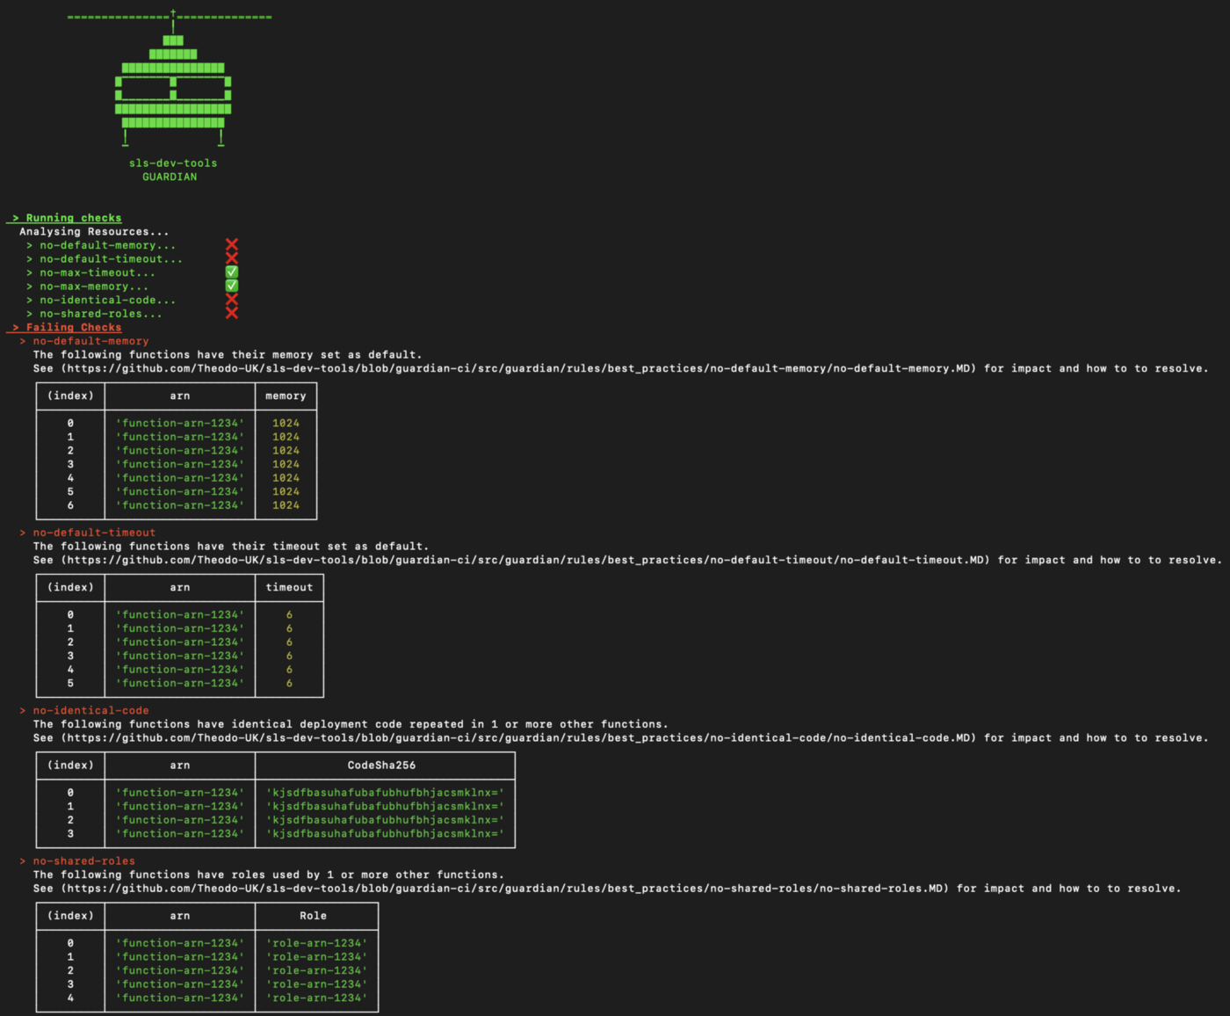
Task: Click the red X beside no-default-memory check
Action: pyautogui.click(x=231, y=244)
